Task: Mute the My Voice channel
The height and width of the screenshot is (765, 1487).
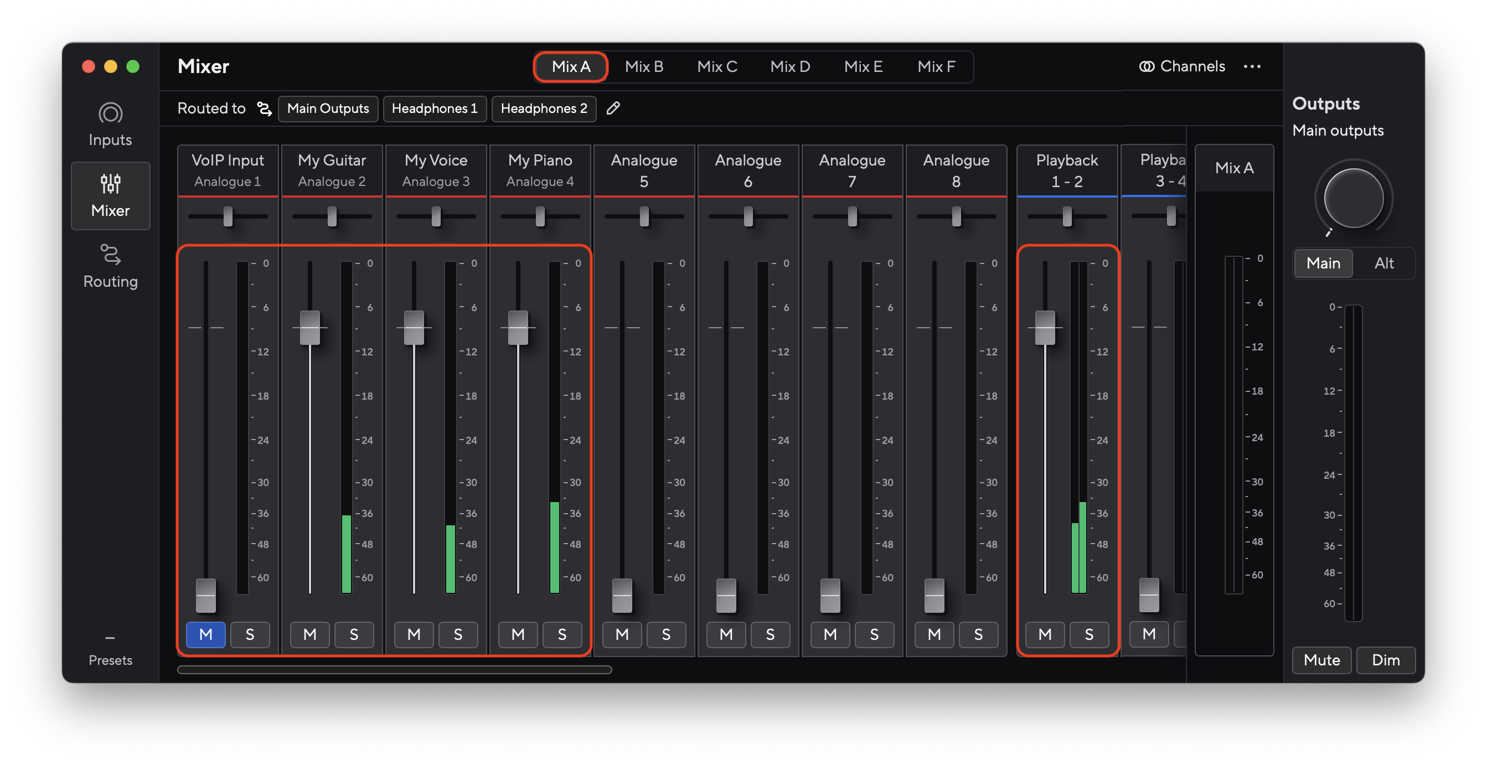Action: [414, 634]
